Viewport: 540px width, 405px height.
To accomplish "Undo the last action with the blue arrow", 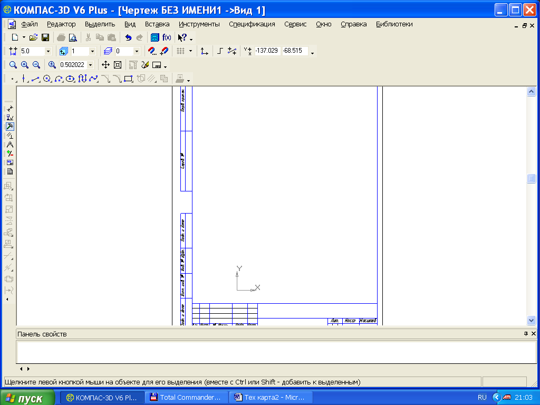I will (x=128, y=37).
